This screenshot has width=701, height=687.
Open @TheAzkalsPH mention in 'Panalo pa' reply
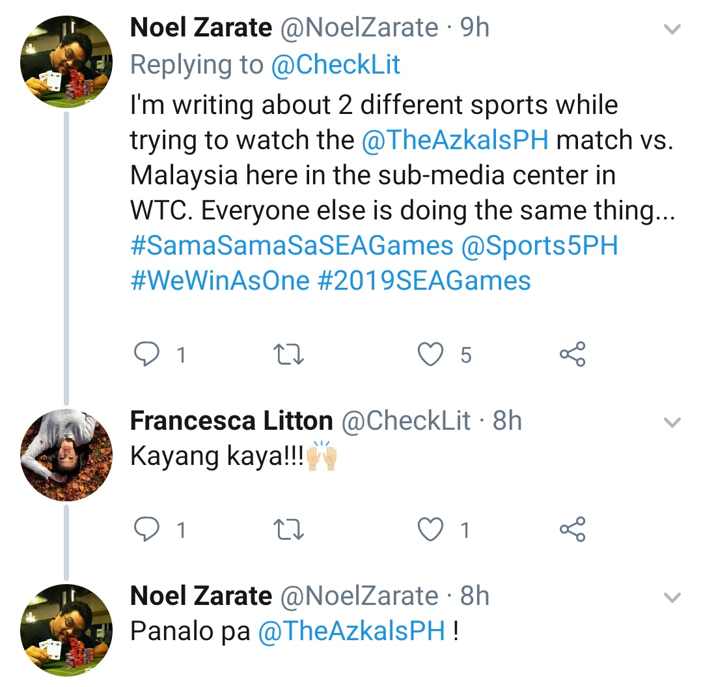point(352,632)
